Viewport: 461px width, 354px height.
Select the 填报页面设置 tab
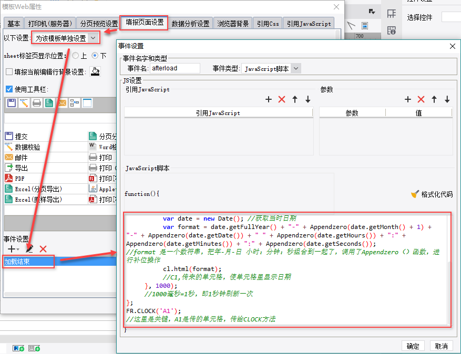[x=145, y=23]
